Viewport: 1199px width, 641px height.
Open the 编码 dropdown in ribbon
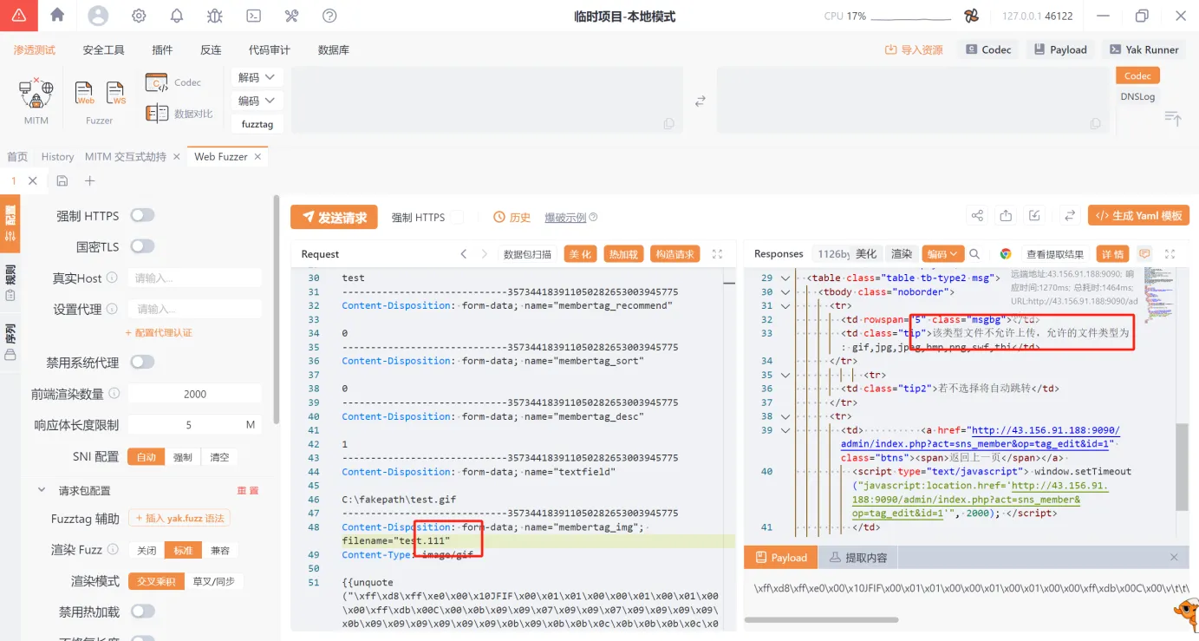[257, 101]
